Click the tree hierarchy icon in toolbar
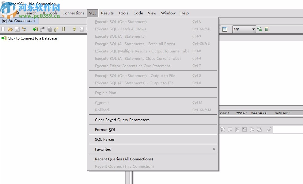 24,29
